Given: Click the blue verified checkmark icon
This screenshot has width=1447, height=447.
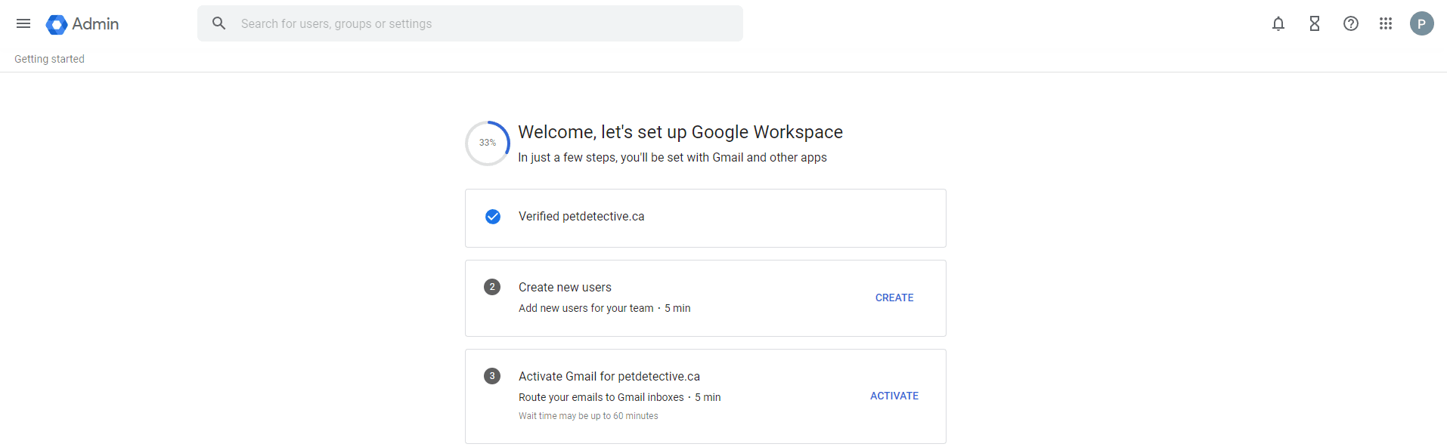Looking at the screenshot, I should tap(492, 217).
